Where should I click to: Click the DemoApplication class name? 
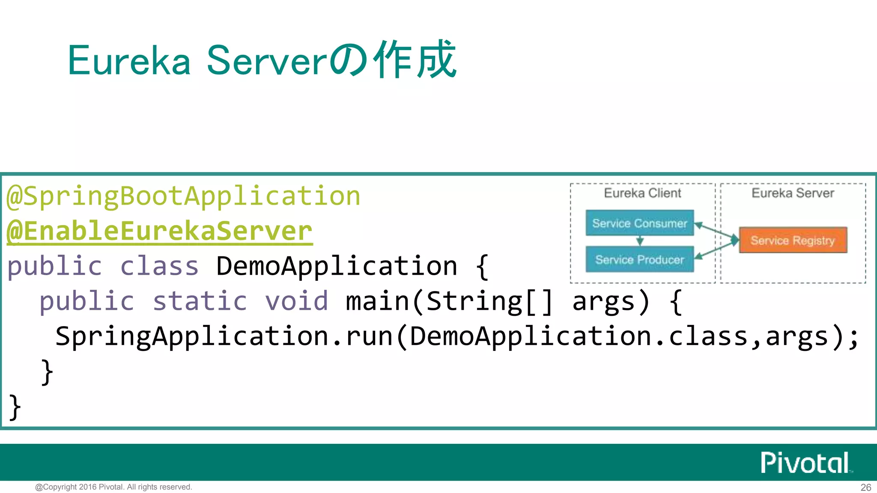pos(337,266)
